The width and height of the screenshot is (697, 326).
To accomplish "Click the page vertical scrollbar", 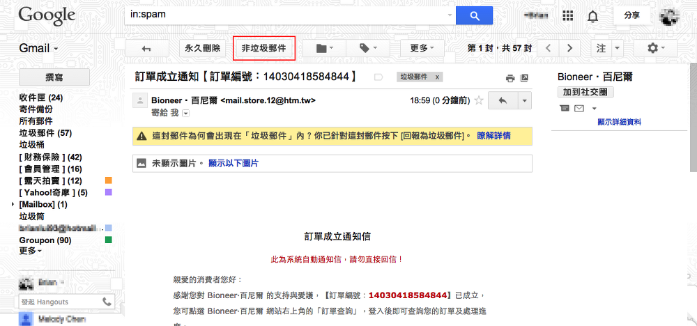I will tap(693, 118).
